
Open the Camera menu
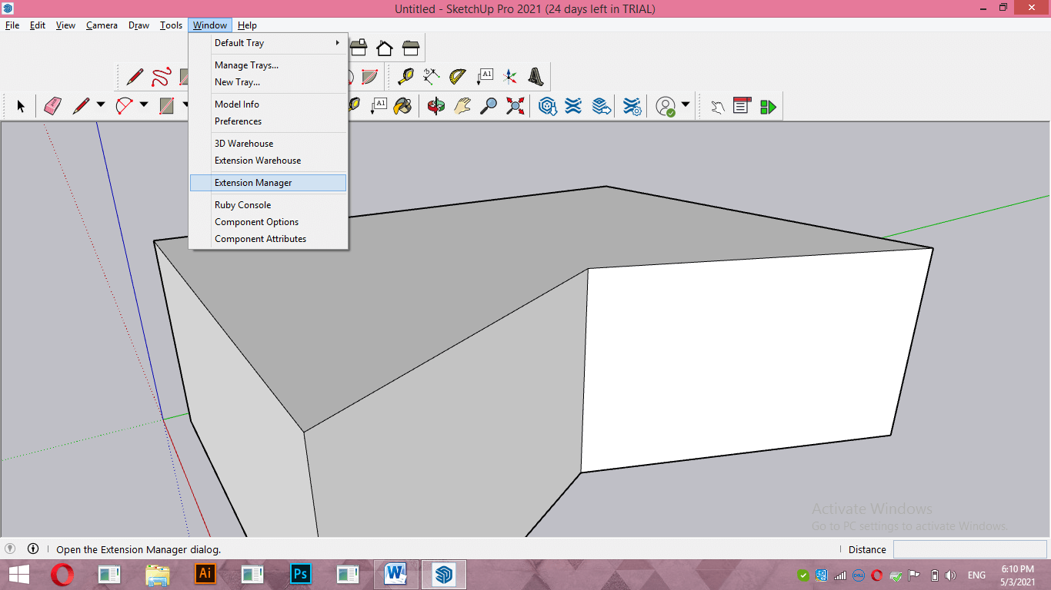pos(102,25)
